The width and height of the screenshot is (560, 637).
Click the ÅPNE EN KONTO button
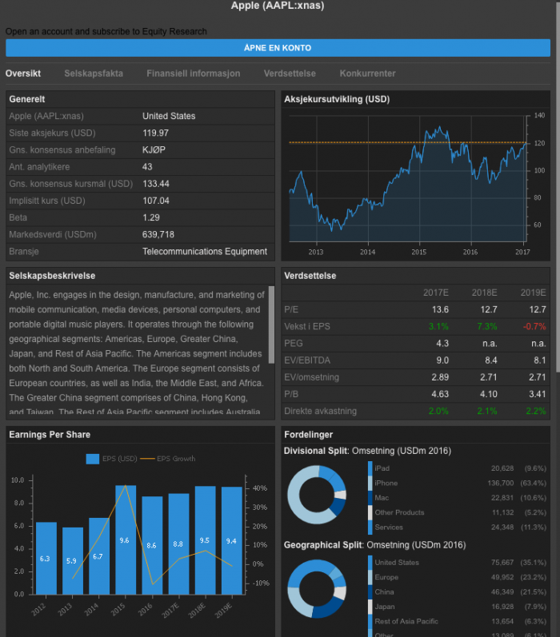[x=278, y=48]
